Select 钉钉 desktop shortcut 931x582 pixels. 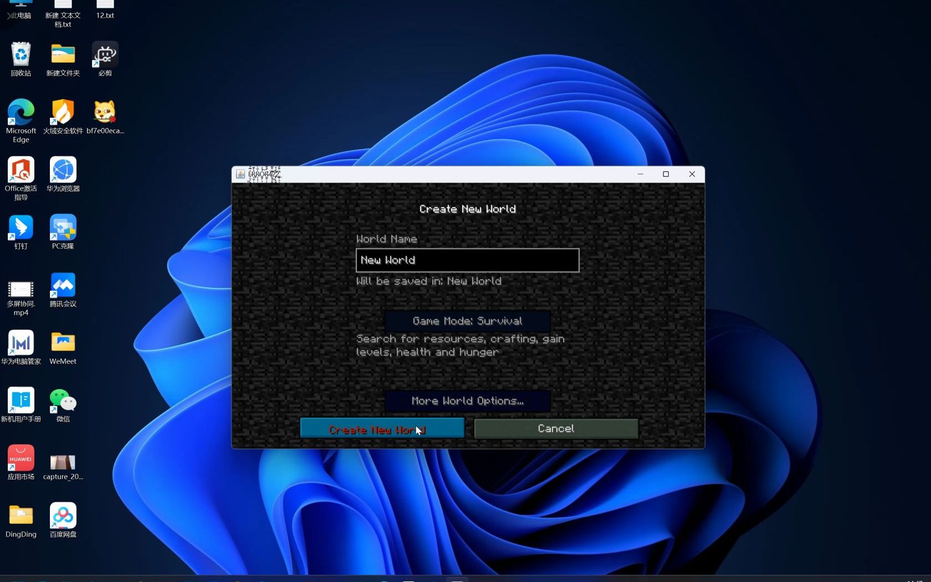pyautogui.click(x=21, y=232)
